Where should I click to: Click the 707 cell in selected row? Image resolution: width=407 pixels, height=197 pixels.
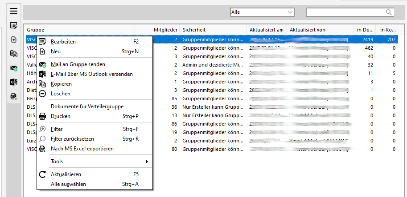[391, 39]
